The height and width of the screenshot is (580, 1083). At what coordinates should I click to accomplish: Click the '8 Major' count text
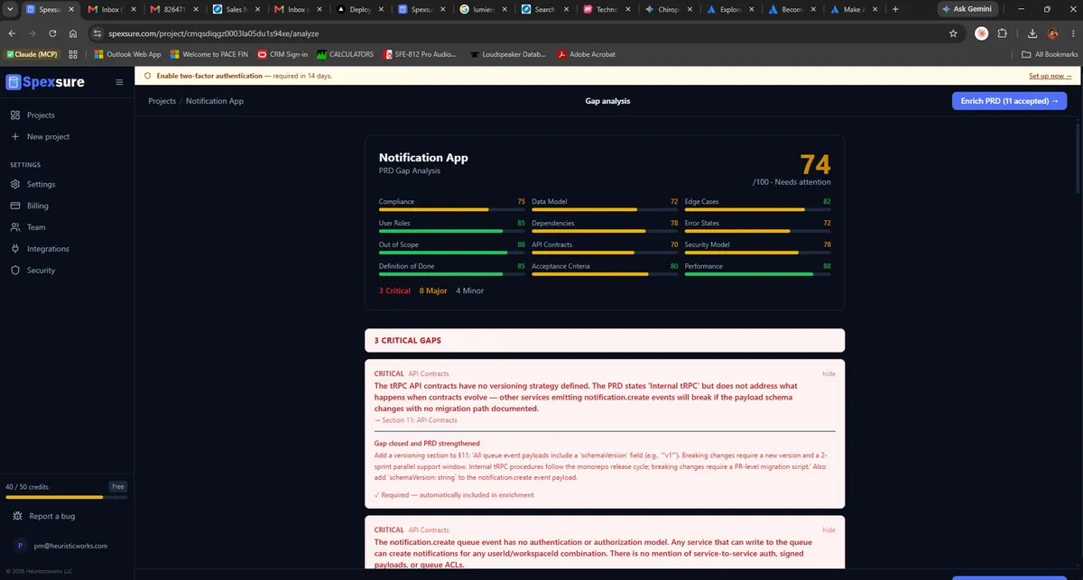[x=433, y=290]
